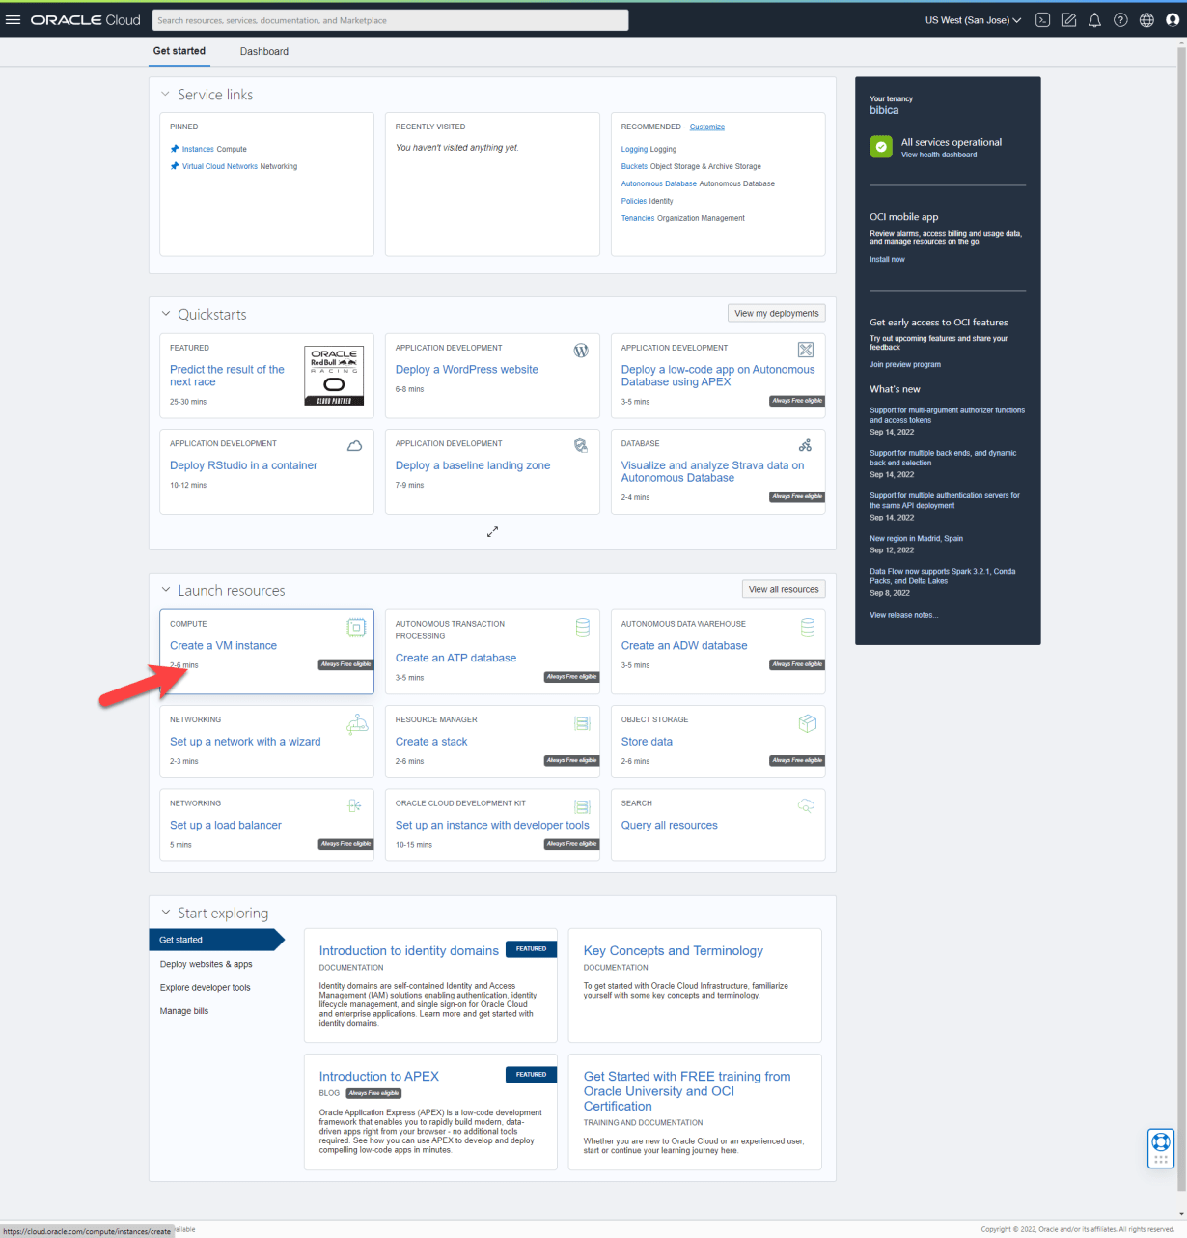
Task: Click Store data
Action: tap(647, 742)
